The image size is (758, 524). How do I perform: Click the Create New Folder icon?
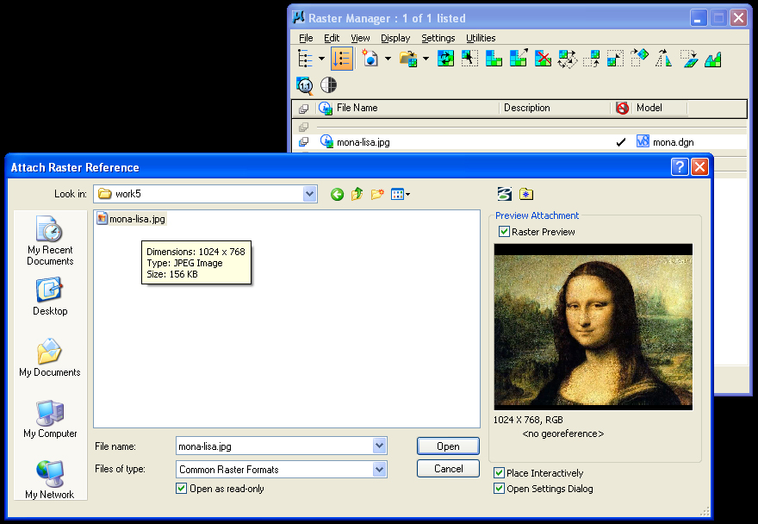pyautogui.click(x=377, y=194)
